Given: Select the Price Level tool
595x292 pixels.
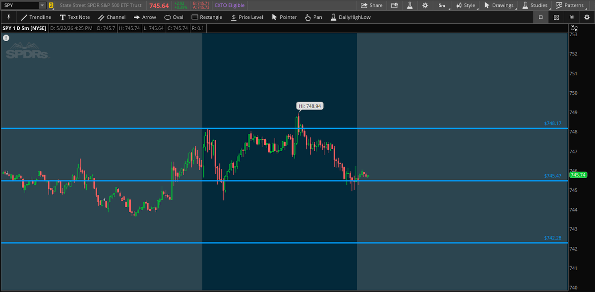Looking at the screenshot, I should pos(247,17).
